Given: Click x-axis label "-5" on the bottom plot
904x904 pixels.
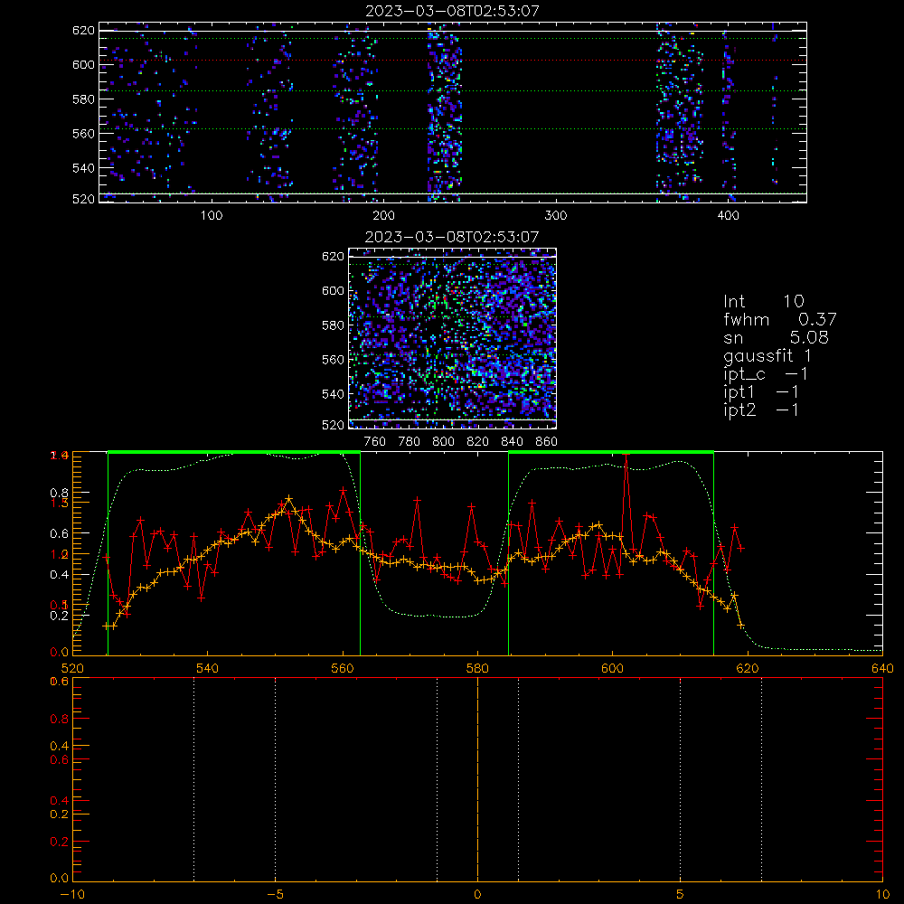Looking at the screenshot, I should [x=275, y=895].
